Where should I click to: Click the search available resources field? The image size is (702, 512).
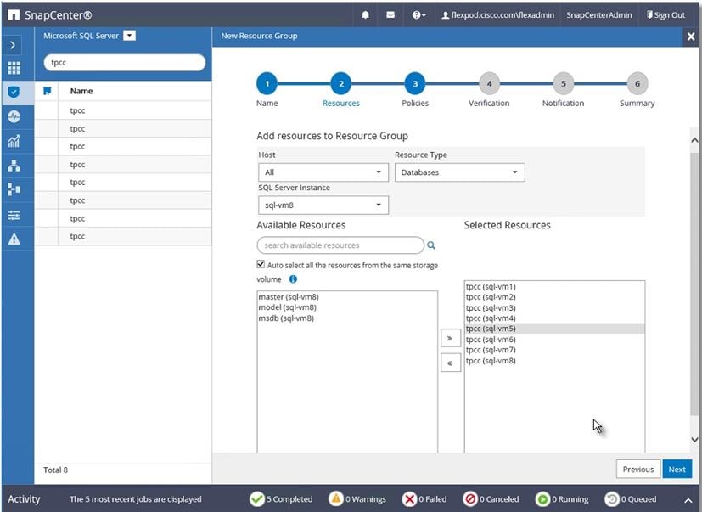(340, 245)
